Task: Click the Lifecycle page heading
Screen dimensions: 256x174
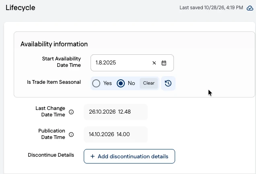Action: [x=21, y=8]
